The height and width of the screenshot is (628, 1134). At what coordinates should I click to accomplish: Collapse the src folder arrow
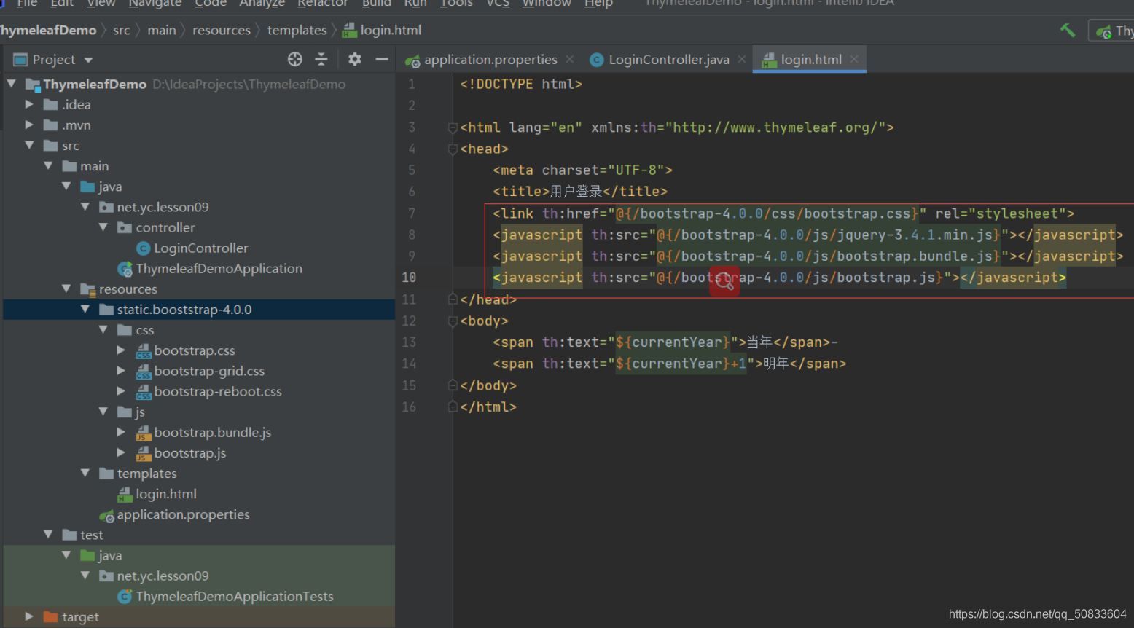[x=29, y=145]
